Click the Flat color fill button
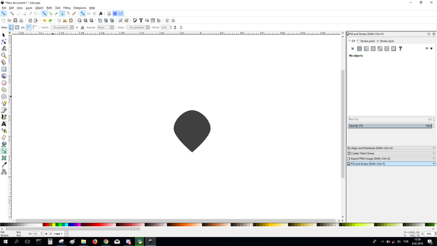 click(360, 49)
